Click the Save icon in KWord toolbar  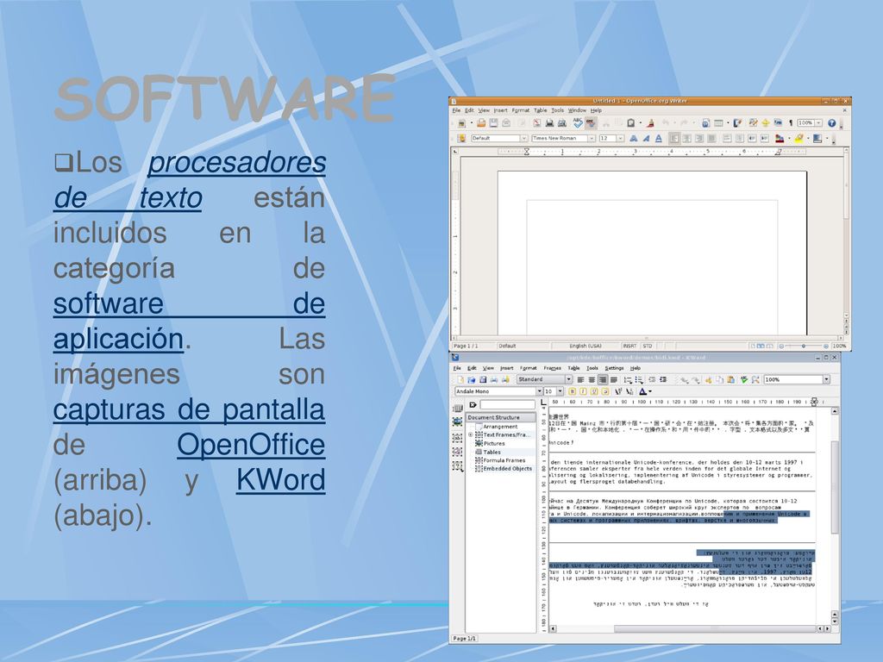pyautogui.click(x=483, y=379)
